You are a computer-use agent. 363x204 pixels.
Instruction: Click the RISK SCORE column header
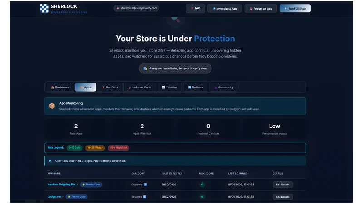pos(206,174)
